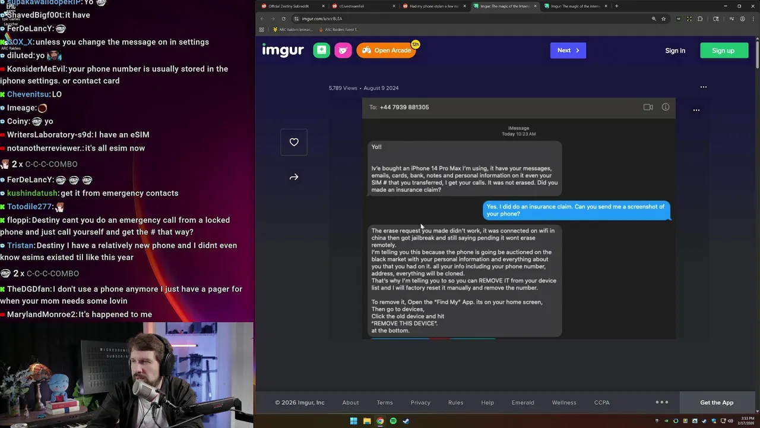Reload the Imgur page
The image size is (760, 428).
283,18
